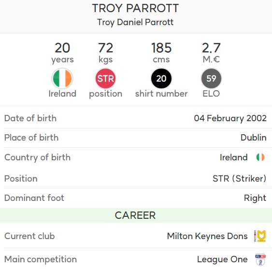Viewport: 272px width, 269px height.
Task: Click the 185 cms height stat
Action: coord(161,53)
